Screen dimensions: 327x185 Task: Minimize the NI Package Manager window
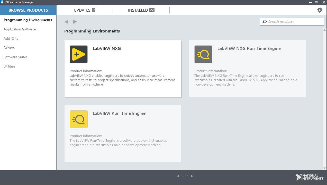[310, 2]
